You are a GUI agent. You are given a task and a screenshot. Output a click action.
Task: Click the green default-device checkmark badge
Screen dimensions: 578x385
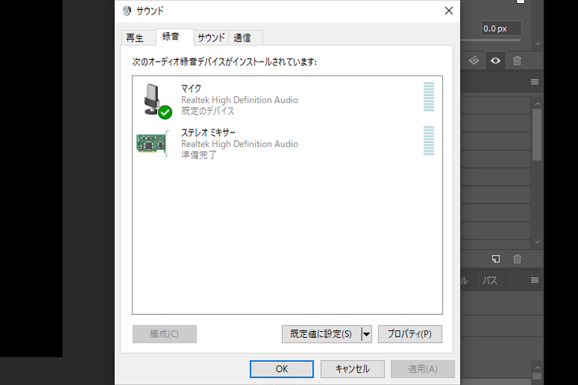click(x=165, y=112)
